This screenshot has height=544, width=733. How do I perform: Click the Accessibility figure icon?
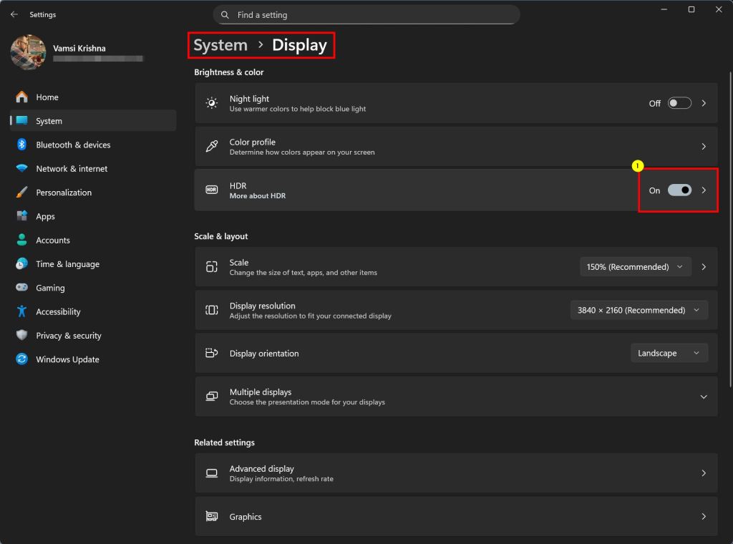pyautogui.click(x=21, y=311)
